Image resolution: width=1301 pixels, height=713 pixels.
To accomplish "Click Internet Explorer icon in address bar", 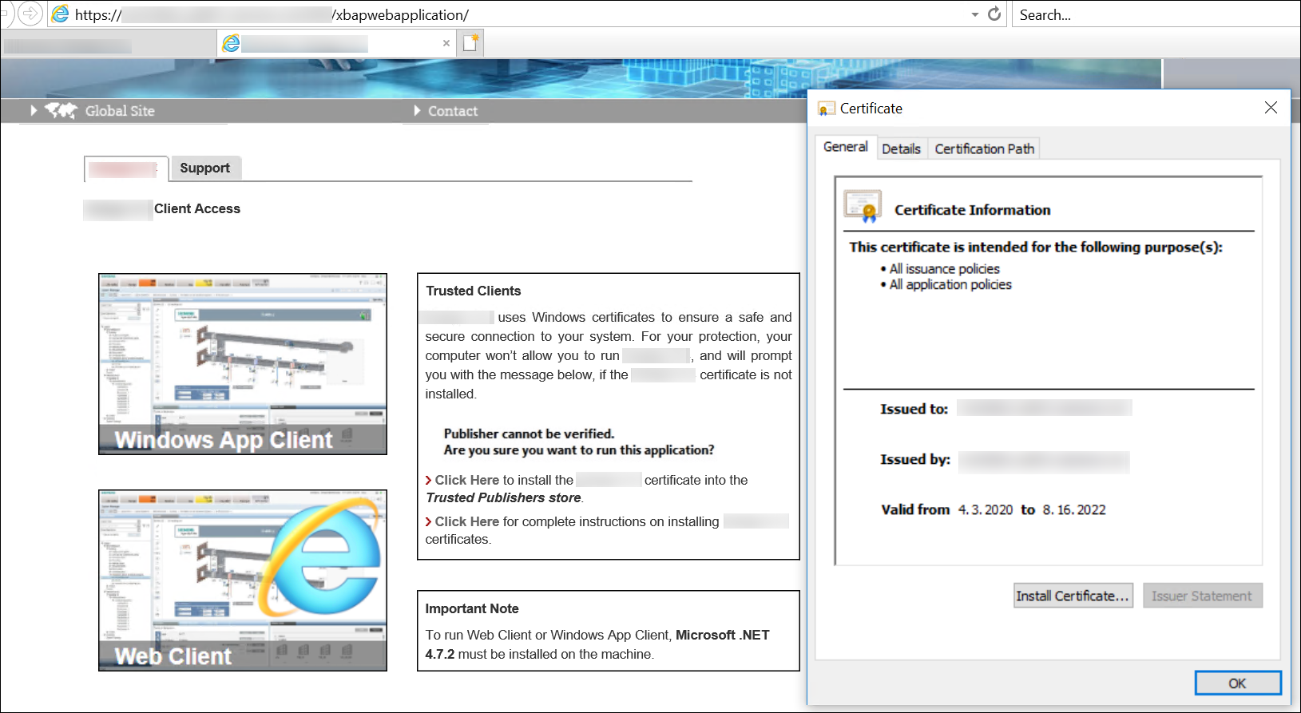I will click(x=61, y=14).
